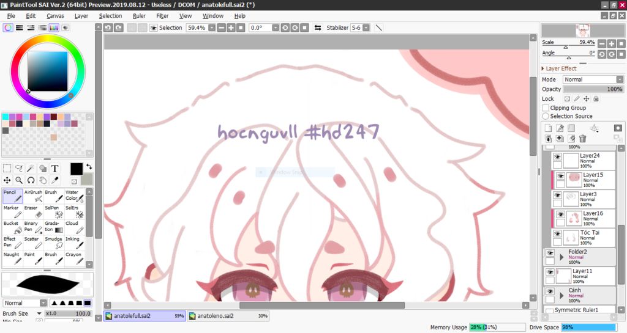The height and width of the screenshot is (333, 627).
Task: Select the SelErs tool
Action: pyautogui.click(x=74, y=211)
